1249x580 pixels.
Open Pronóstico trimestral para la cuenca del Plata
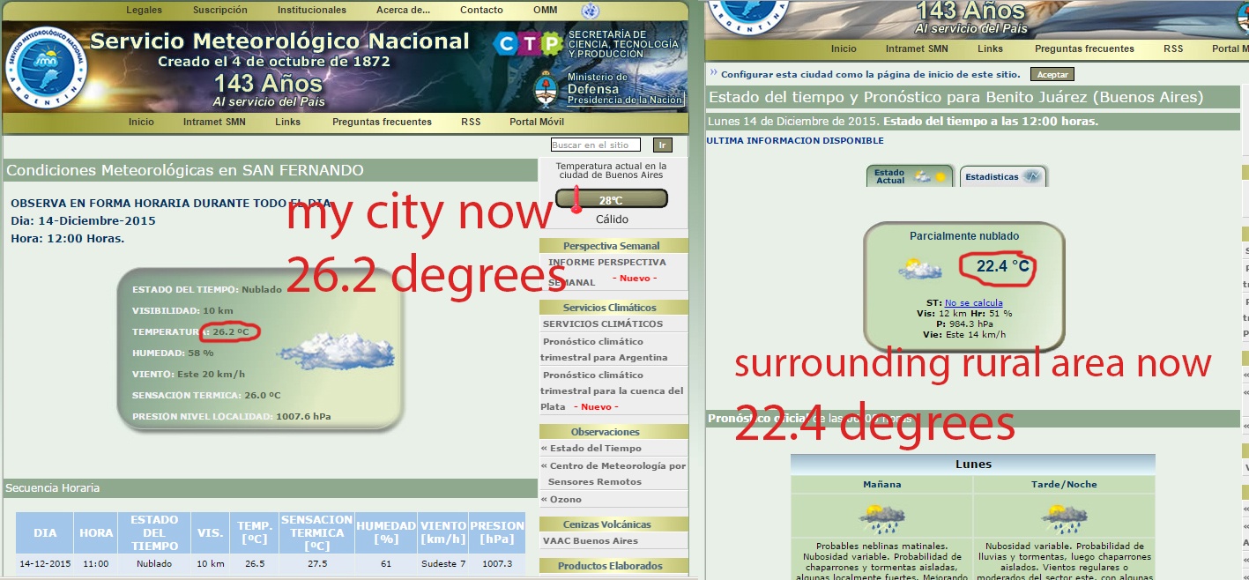click(612, 390)
